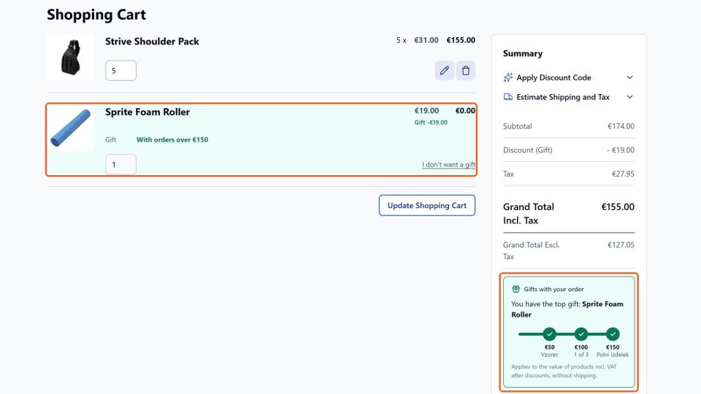Click the unit price €31.00
The width and height of the screenshot is (701, 394).
click(x=426, y=40)
